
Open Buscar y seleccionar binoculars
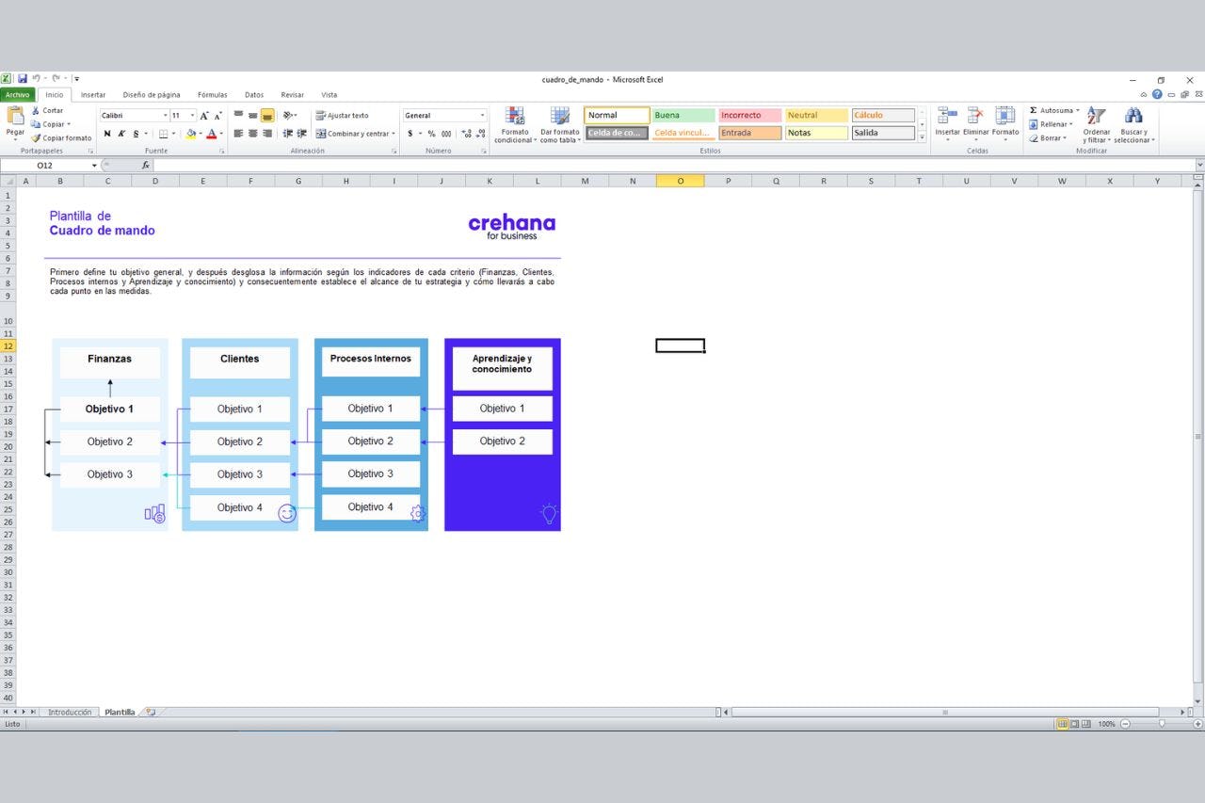(x=1133, y=117)
